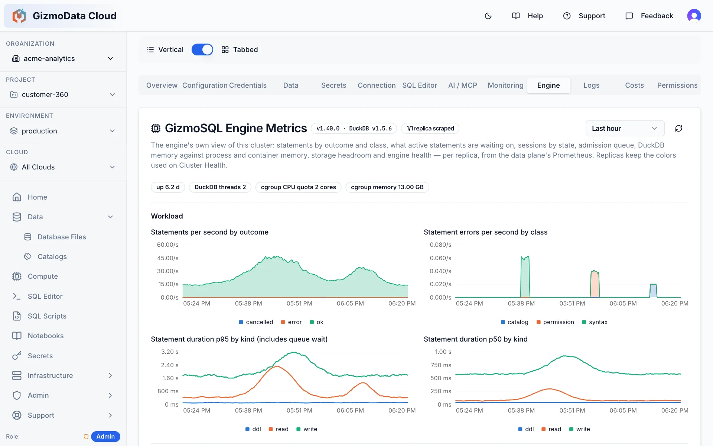The height and width of the screenshot is (446, 713).
Task: Click the Secrets key icon in sidebar
Action: point(17,356)
